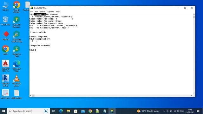The width and height of the screenshot is (203, 114).
Task: Select the oracle Chrome shortcut on desktop
Action: (x=5, y=50)
